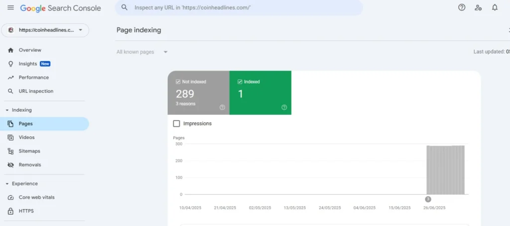Screen dimensions: 510x226
Task: Click the Indexed 1 card
Action: [x=260, y=93]
